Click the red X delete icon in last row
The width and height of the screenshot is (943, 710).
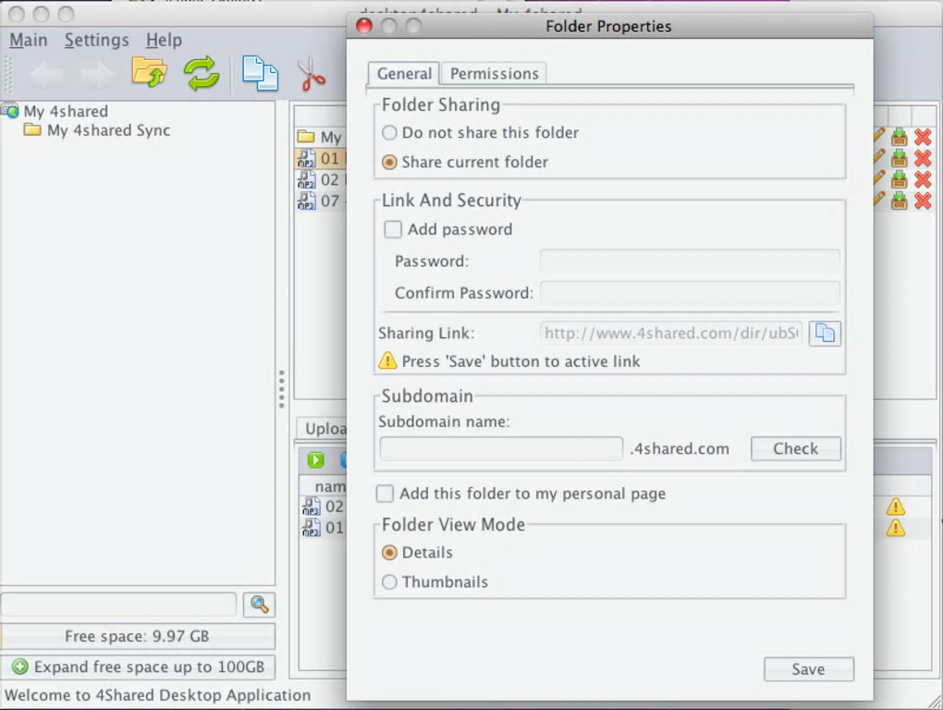pyautogui.click(x=923, y=201)
